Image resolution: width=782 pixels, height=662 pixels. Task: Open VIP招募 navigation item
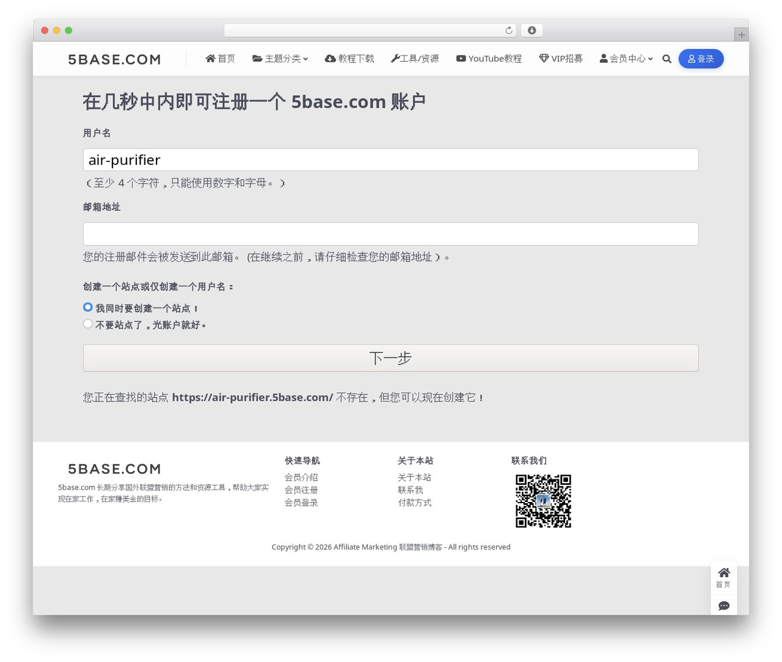(561, 59)
